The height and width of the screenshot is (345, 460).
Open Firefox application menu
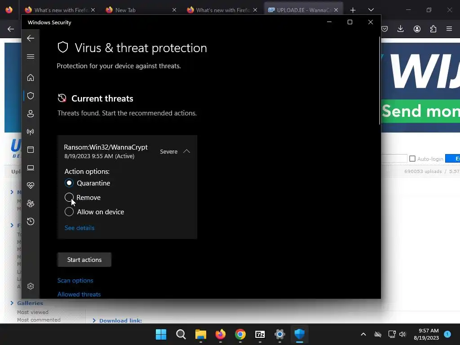(x=449, y=29)
